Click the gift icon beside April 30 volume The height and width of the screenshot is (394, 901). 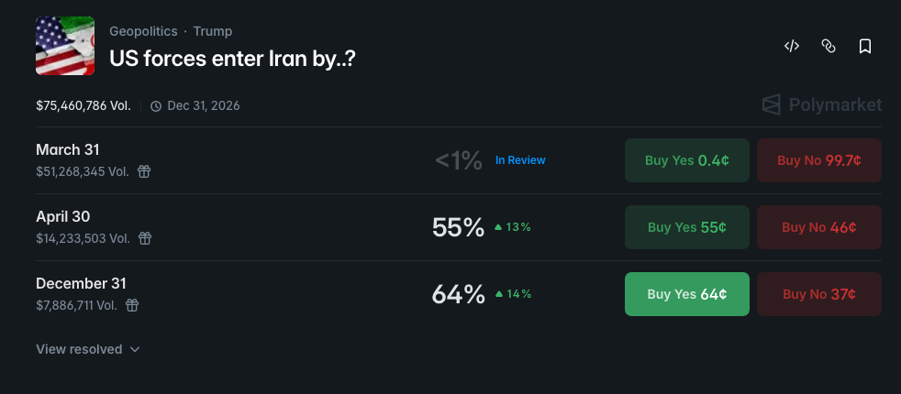[144, 238]
